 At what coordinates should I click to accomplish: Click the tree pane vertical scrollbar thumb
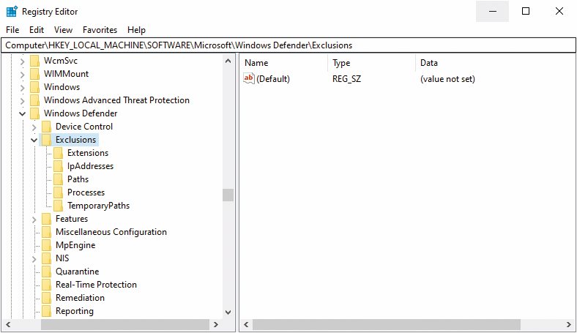228,195
